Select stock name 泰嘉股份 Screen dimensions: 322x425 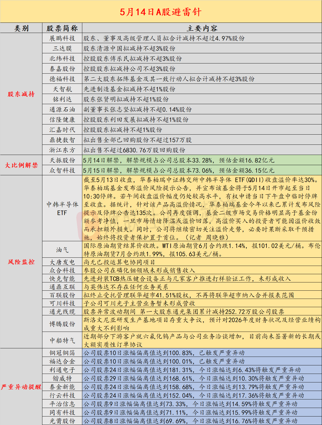[x=62, y=69]
